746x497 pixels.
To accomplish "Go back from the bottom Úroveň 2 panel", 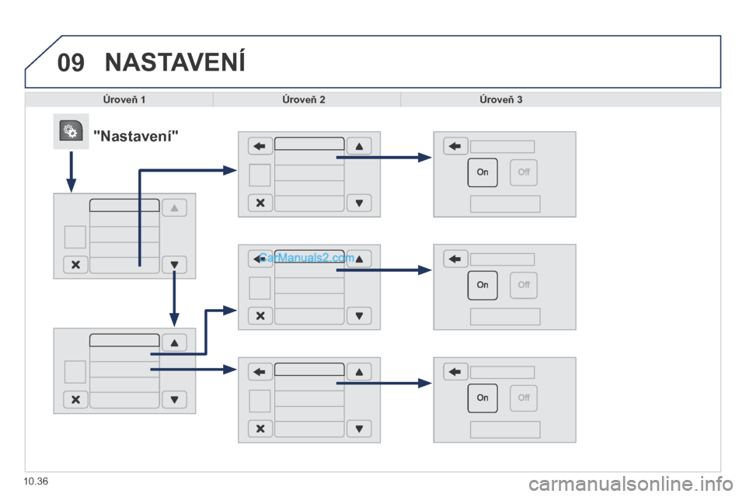I will (x=260, y=372).
